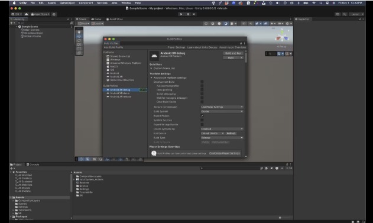Viewport: 373px width, 223px height.
Task: Start Play mode with the Play button
Action: [x=181, y=14]
